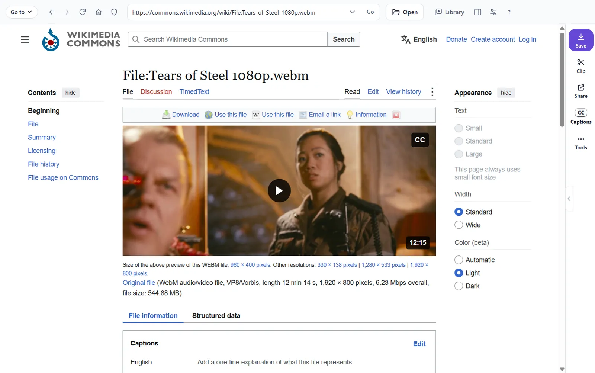Hide the Contents sidebar

71,93
